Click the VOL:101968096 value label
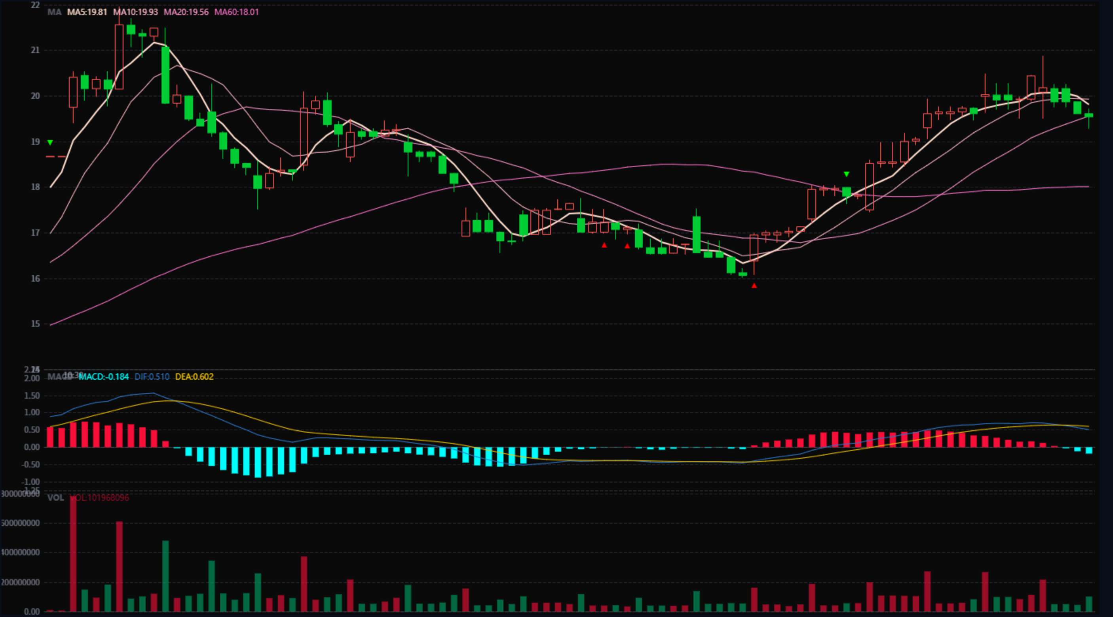The width and height of the screenshot is (1113, 617). click(100, 498)
